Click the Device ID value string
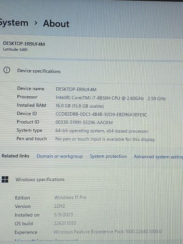This screenshot has width=183, height=244. [x=101, y=114]
